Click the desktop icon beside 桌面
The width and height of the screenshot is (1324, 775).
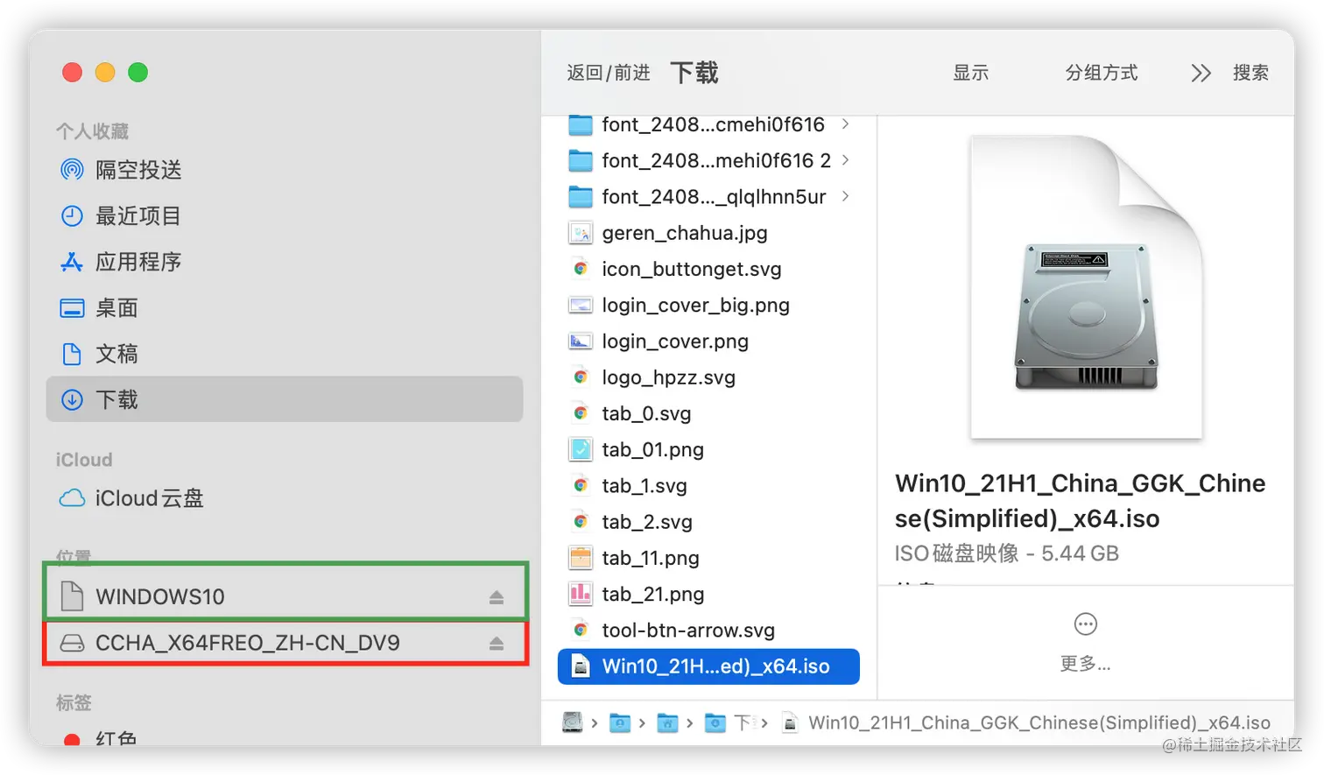pyautogui.click(x=72, y=308)
